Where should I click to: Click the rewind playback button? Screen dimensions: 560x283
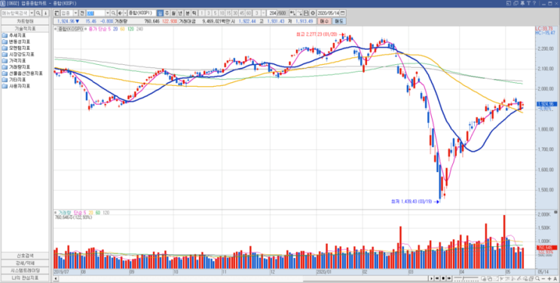click(437, 278)
